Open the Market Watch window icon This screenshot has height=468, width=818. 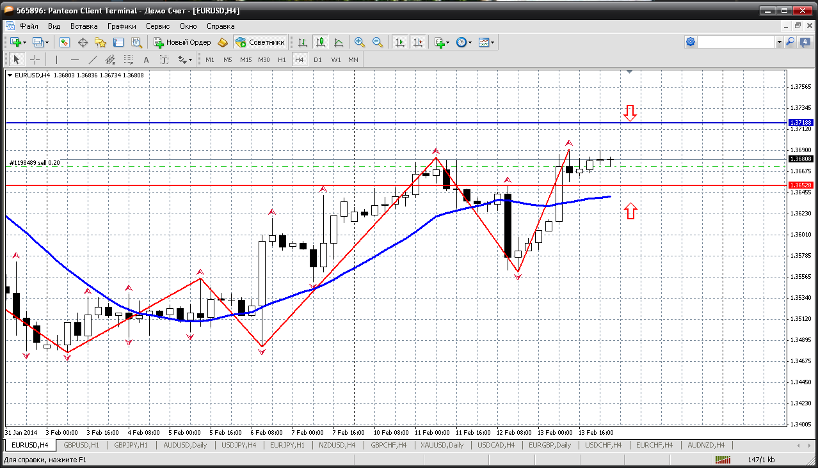(x=65, y=42)
